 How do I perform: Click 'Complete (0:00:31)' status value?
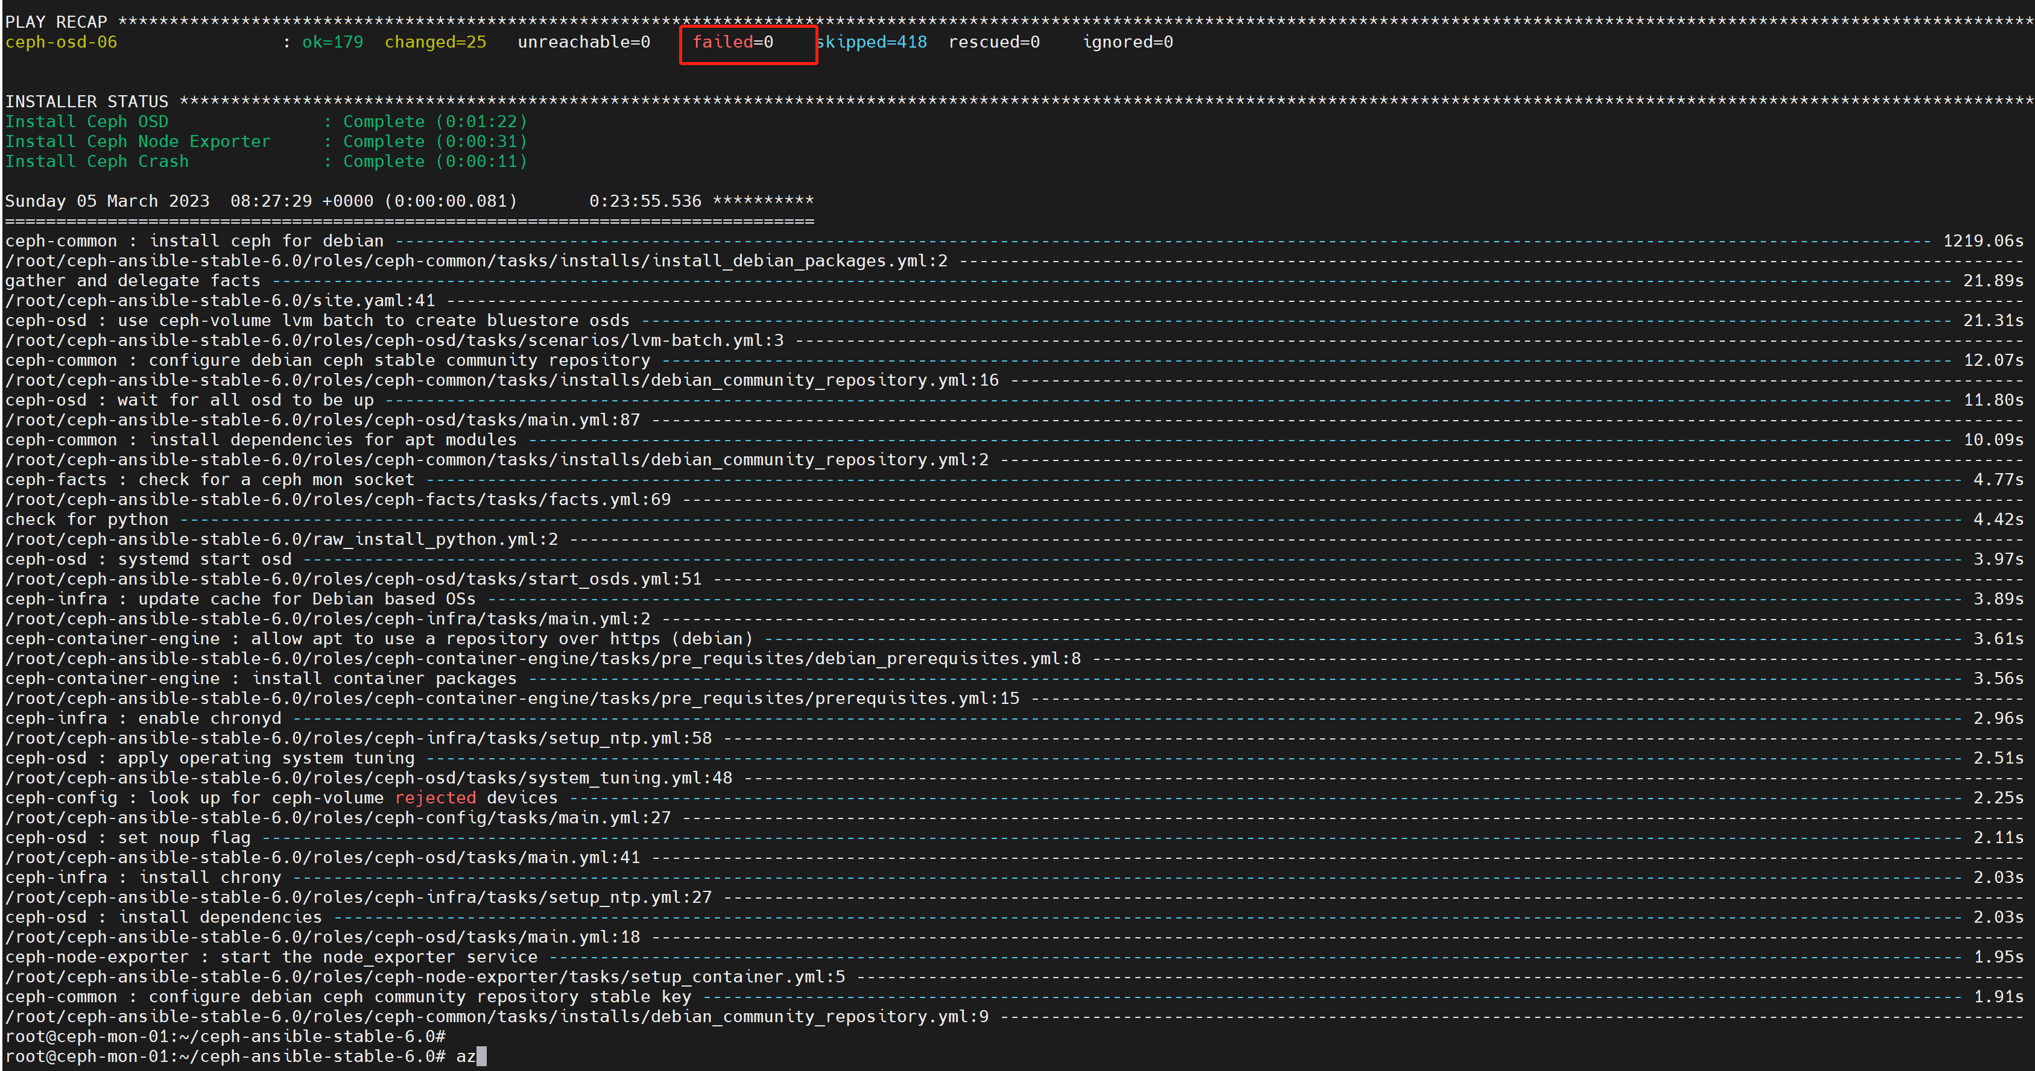434,141
